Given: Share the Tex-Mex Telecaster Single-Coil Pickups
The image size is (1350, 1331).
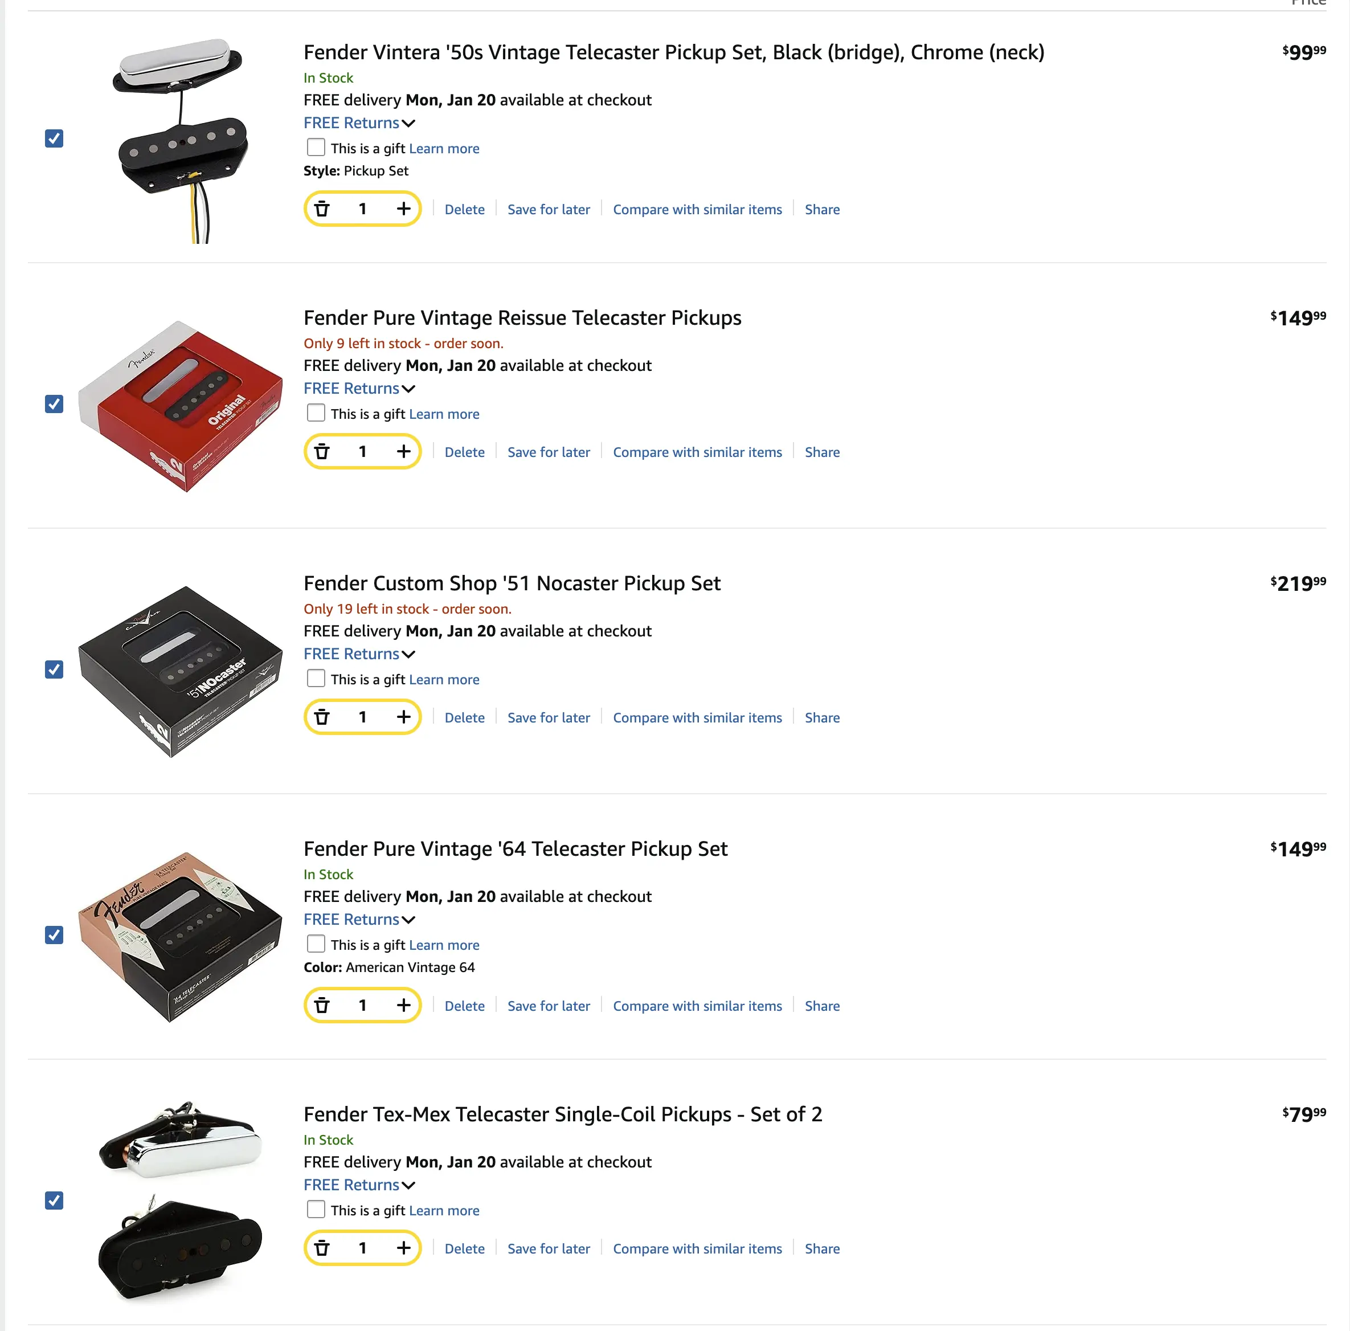Looking at the screenshot, I should tap(822, 1248).
